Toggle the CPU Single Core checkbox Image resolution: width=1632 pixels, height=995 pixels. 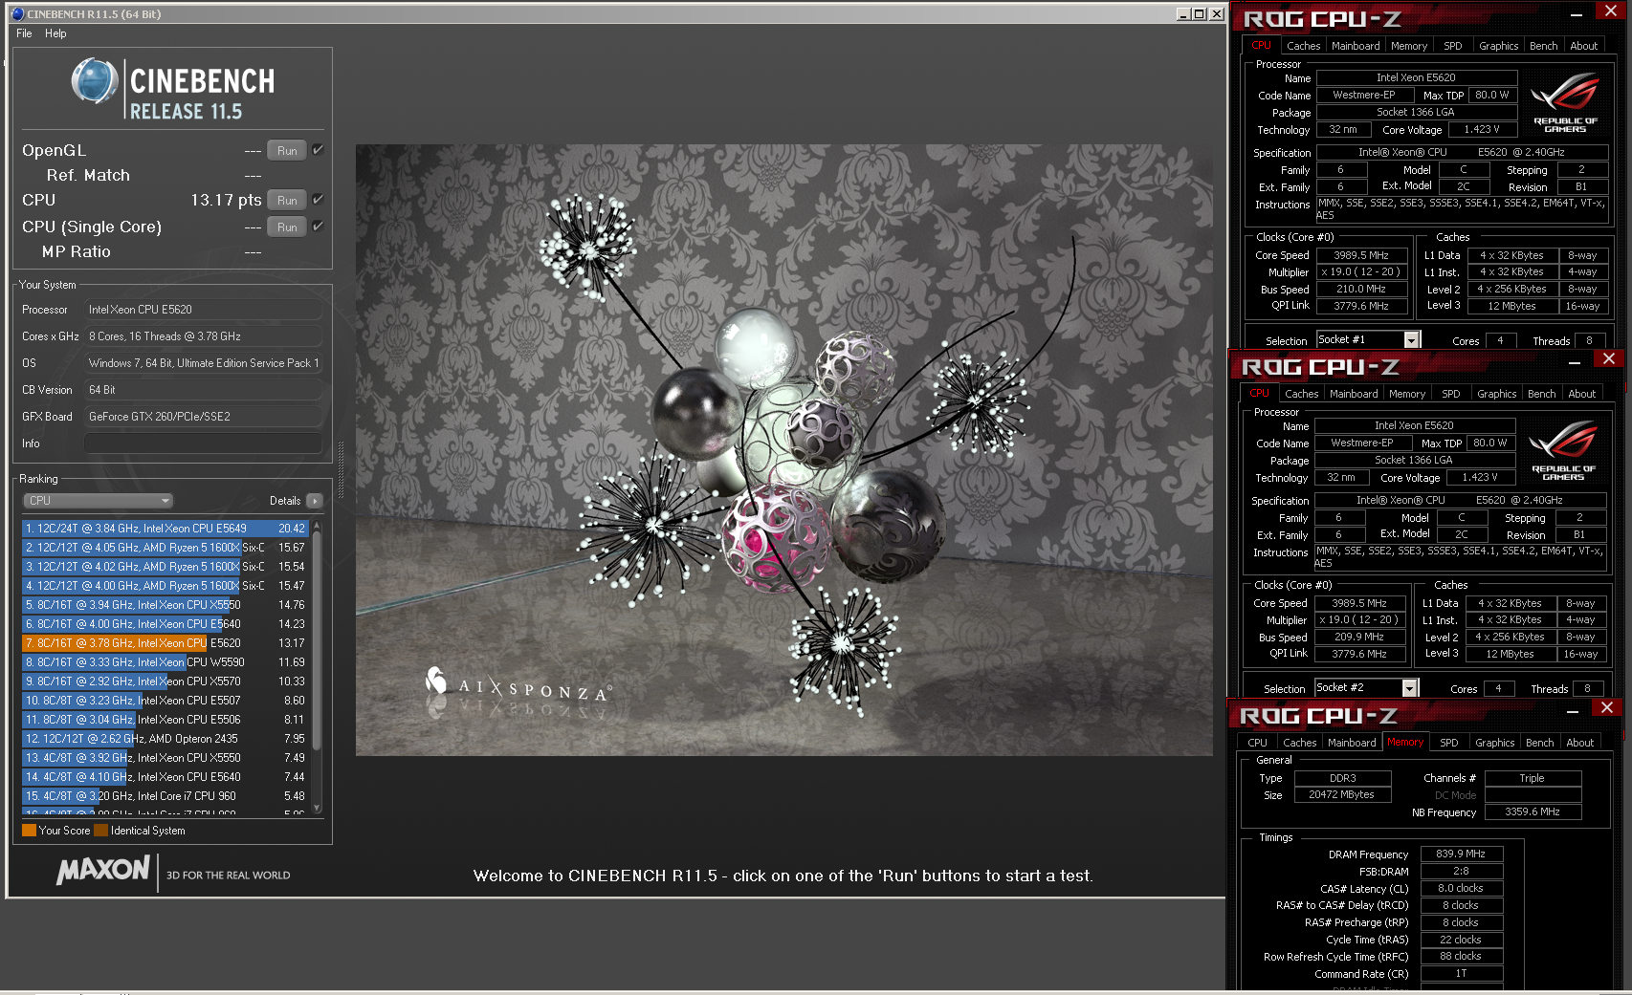pos(318,227)
